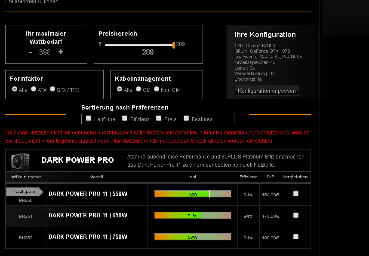Select CM cable management radio button
369x256 pixels.
(x=138, y=89)
